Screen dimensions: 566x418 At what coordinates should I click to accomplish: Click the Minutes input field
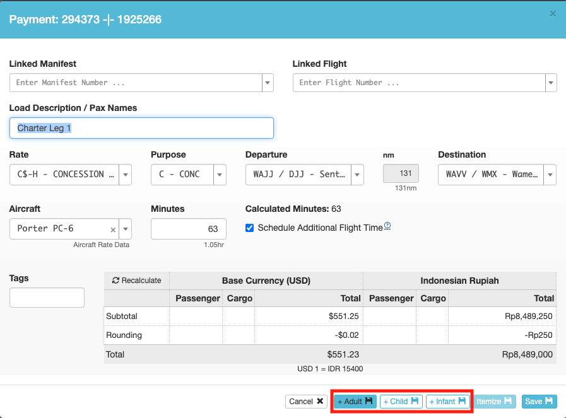tap(189, 229)
